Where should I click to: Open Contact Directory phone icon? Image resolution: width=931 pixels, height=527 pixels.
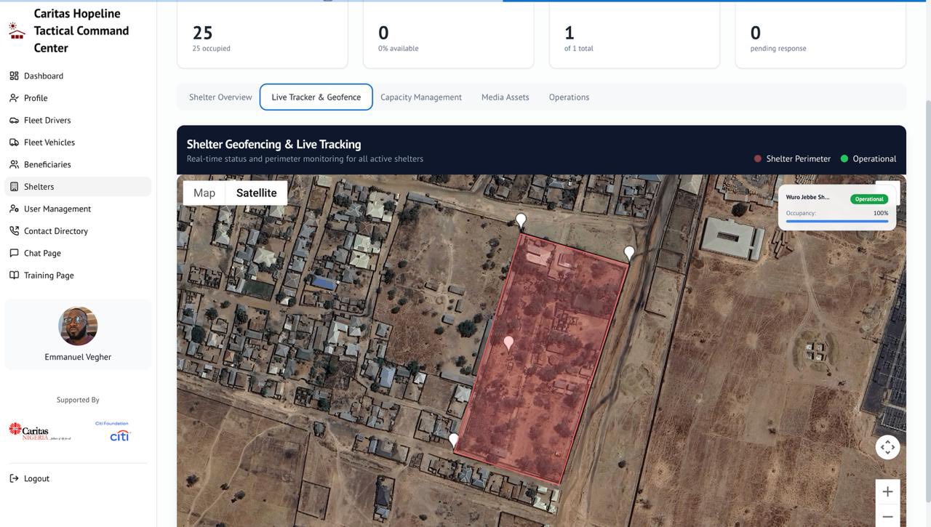(x=14, y=231)
